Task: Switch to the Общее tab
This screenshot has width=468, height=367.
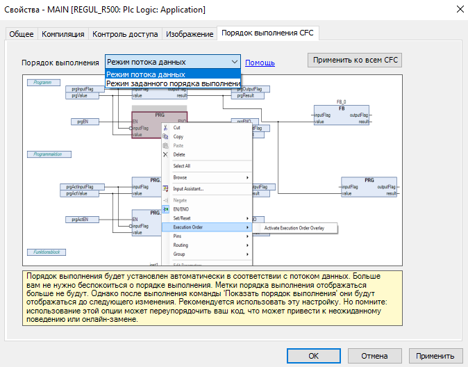Action: pyautogui.click(x=22, y=34)
